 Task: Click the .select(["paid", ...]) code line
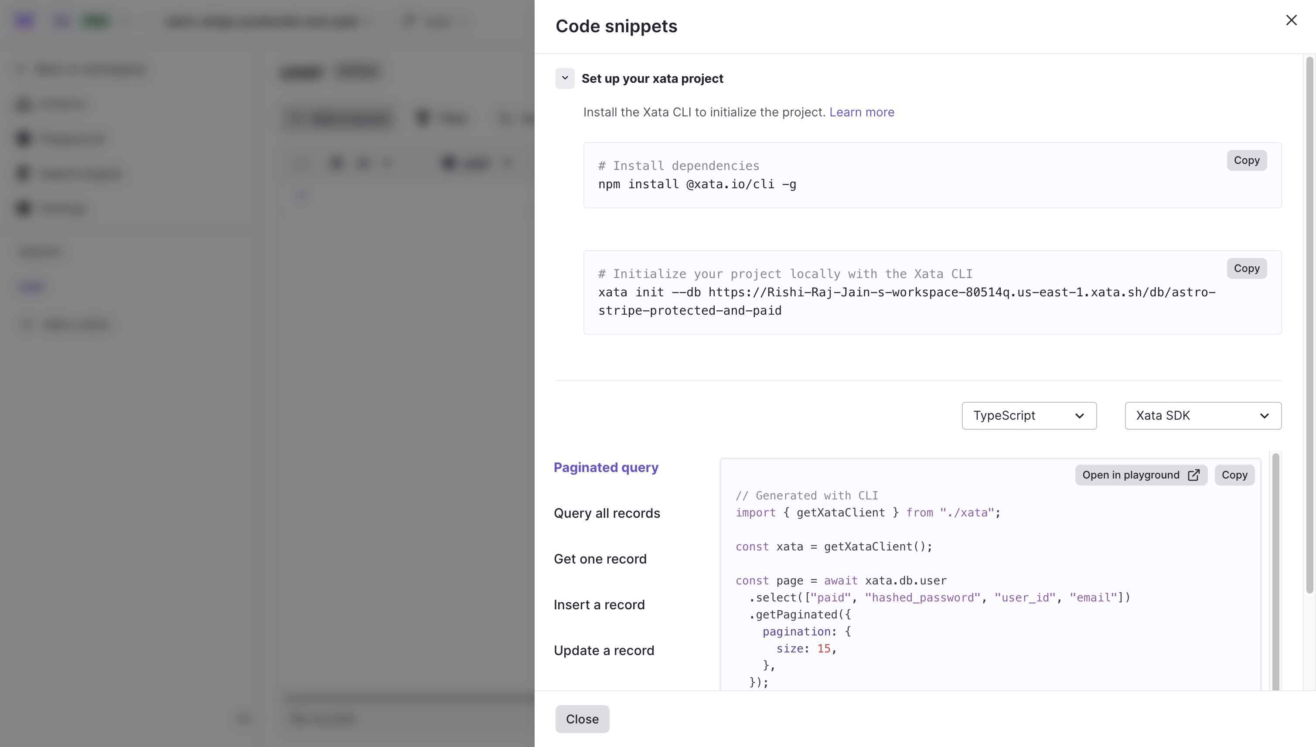[x=939, y=597]
